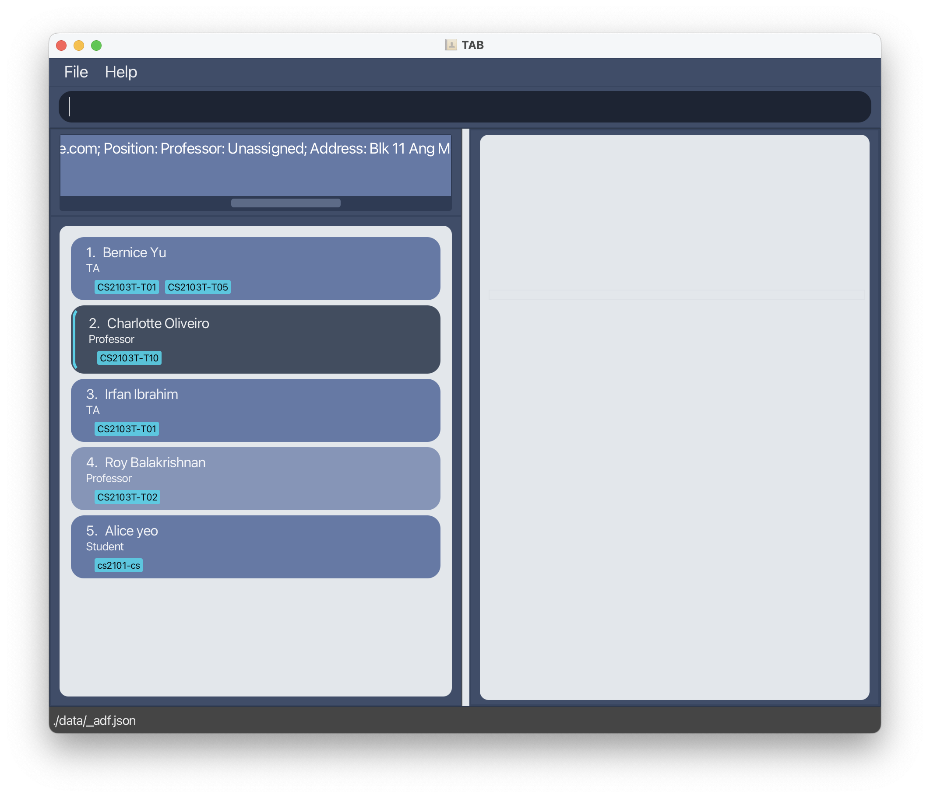Click the vertical split pane divider
Viewport: 930px width, 798px height.
465,417
